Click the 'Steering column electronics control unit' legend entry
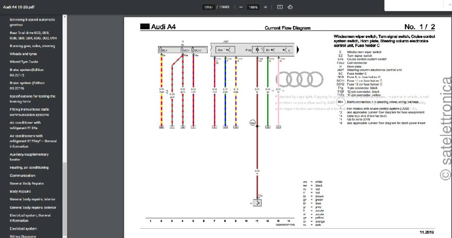This screenshot has height=238, width=452. click(x=374, y=70)
